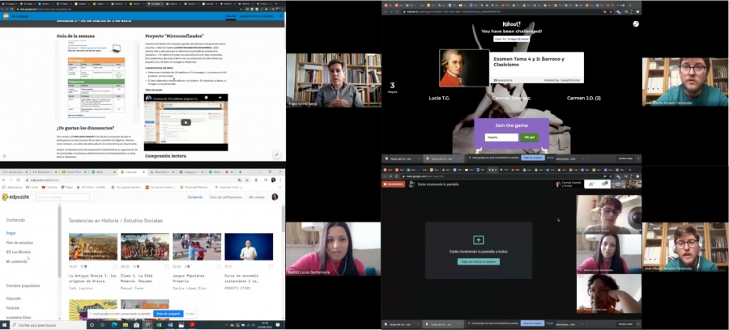Screen dimensions: 729x330
Task: Focus the Windows taskbar search box
Action: coord(48,325)
